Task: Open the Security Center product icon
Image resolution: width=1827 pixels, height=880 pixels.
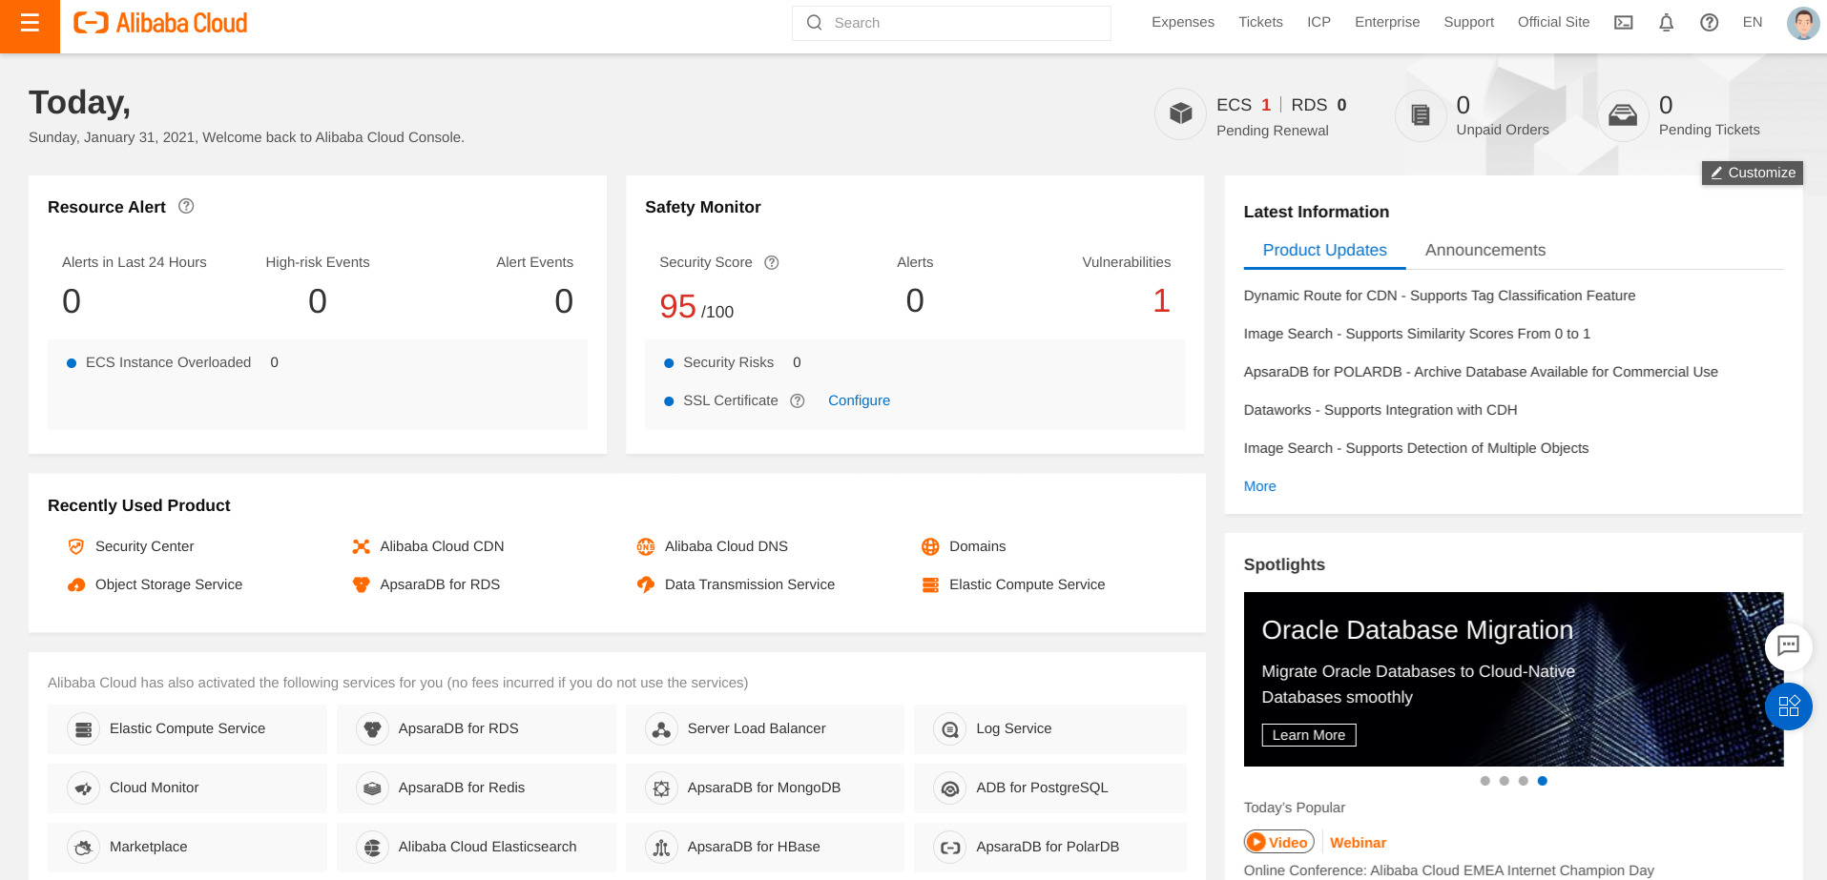Action: tap(76, 546)
